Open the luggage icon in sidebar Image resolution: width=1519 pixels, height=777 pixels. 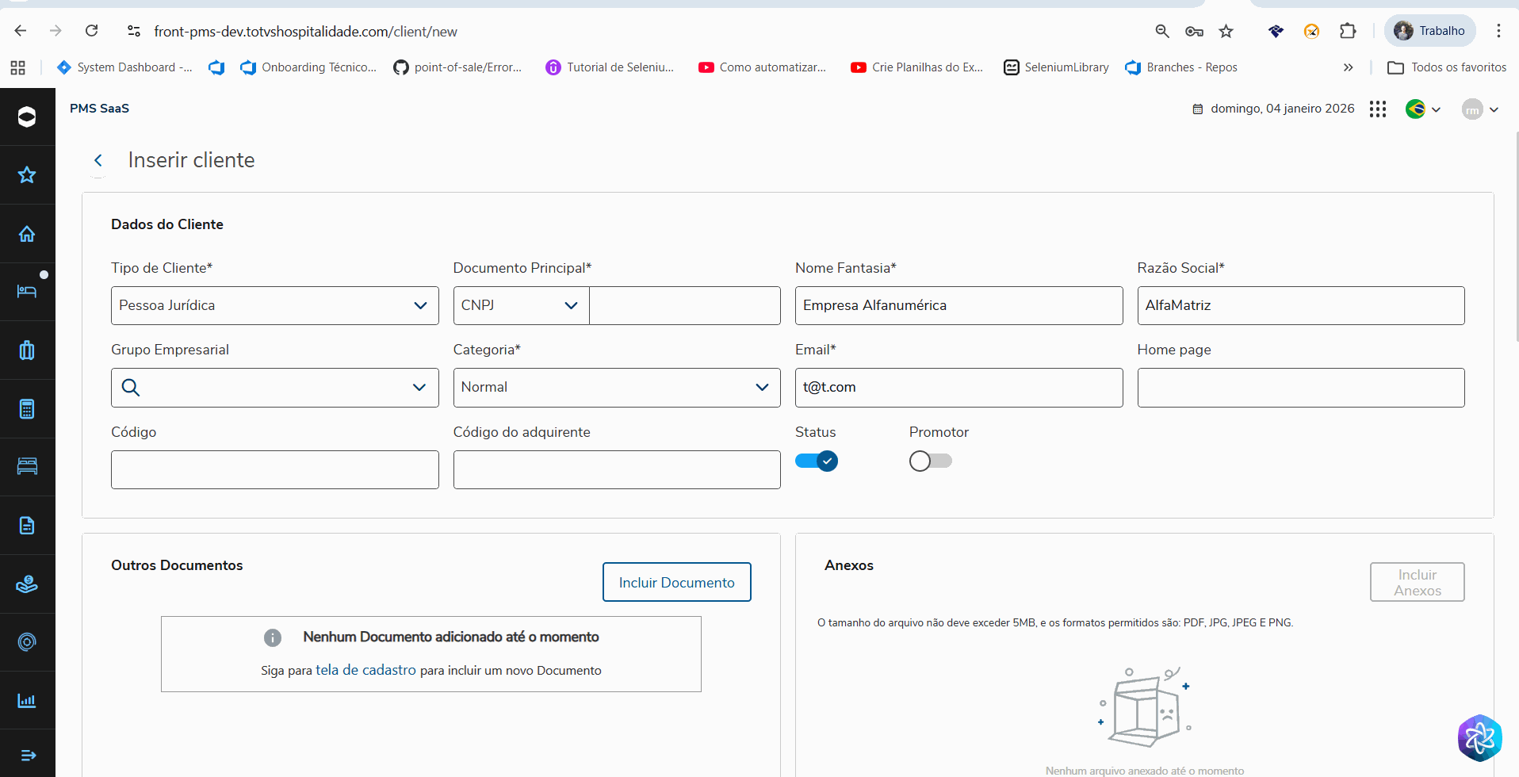(27, 350)
